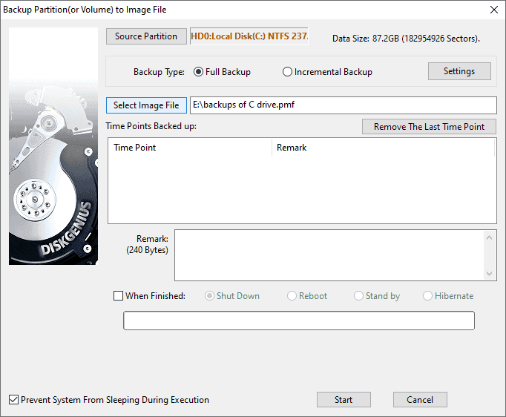Select the Hibernate option
Image resolution: width=506 pixels, height=417 pixels.
(x=428, y=296)
